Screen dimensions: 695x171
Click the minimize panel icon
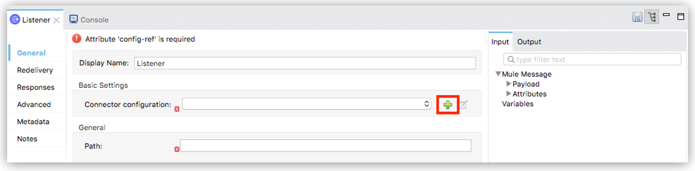tap(666, 15)
